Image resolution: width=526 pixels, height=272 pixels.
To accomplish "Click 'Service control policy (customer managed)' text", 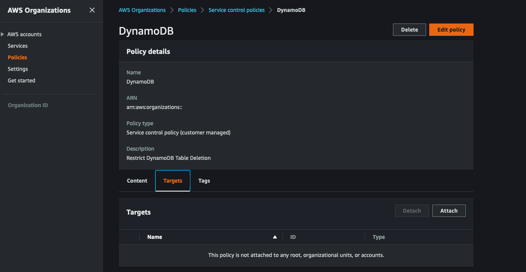I will click(179, 133).
